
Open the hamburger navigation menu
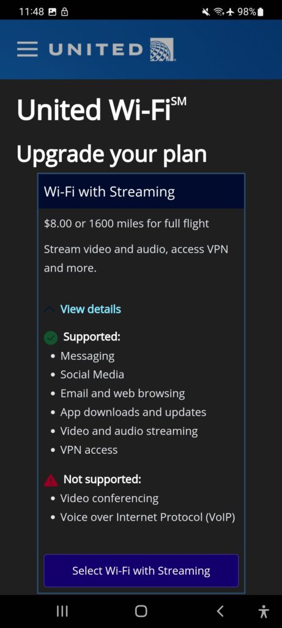[x=27, y=49]
